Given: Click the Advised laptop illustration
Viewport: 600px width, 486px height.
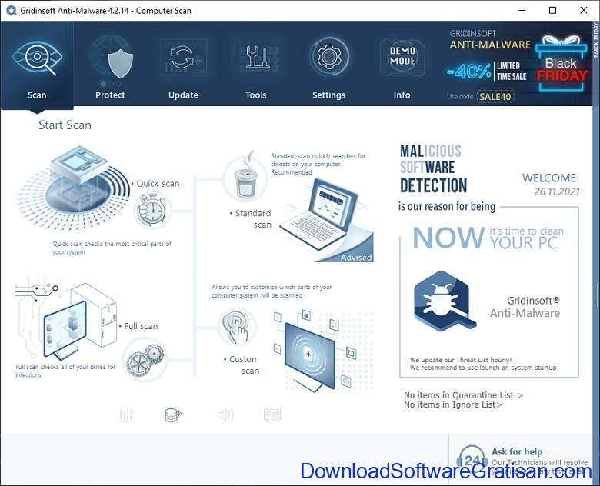Looking at the screenshot, I should [x=327, y=221].
